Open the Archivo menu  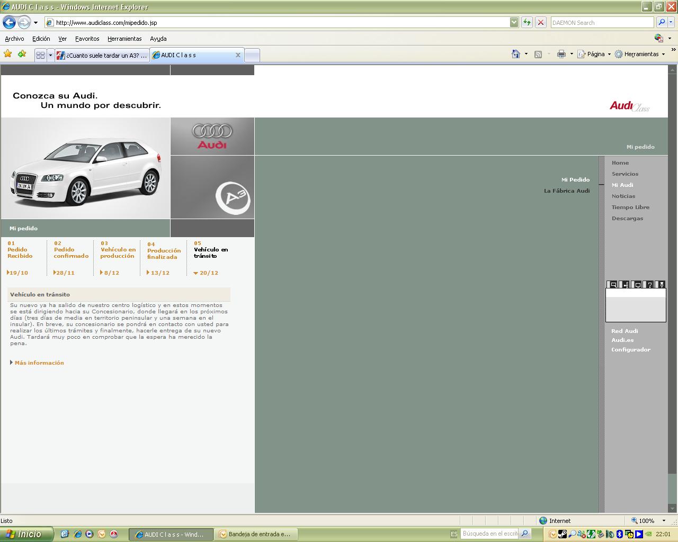pyautogui.click(x=14, y=39)
